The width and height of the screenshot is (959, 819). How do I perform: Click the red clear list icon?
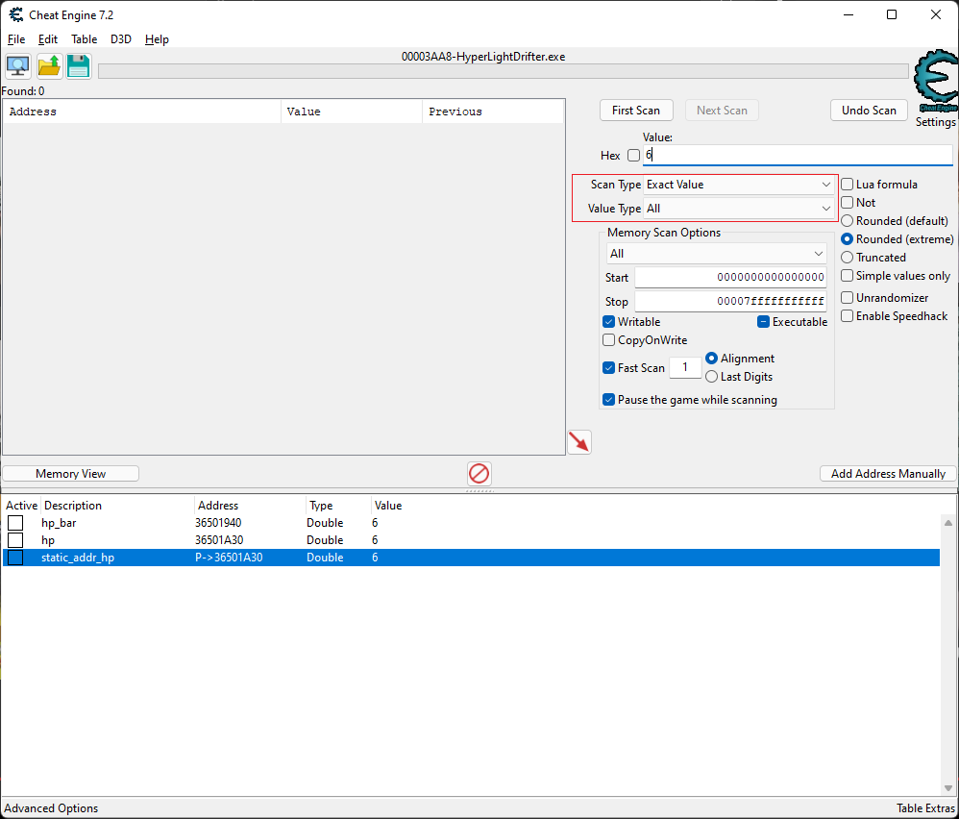tap(479, 473)
